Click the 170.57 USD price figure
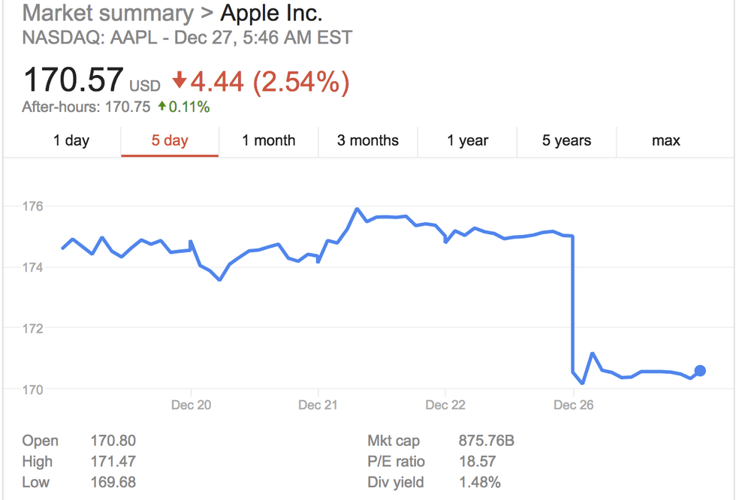The image size is (736, 500). pyautogui.click(x=73, y=80)
